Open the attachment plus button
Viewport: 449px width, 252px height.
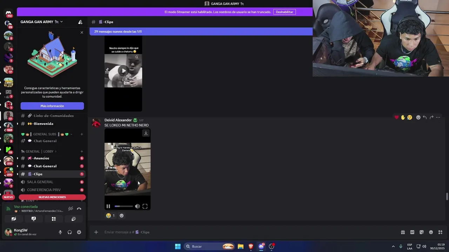point(96,232)
